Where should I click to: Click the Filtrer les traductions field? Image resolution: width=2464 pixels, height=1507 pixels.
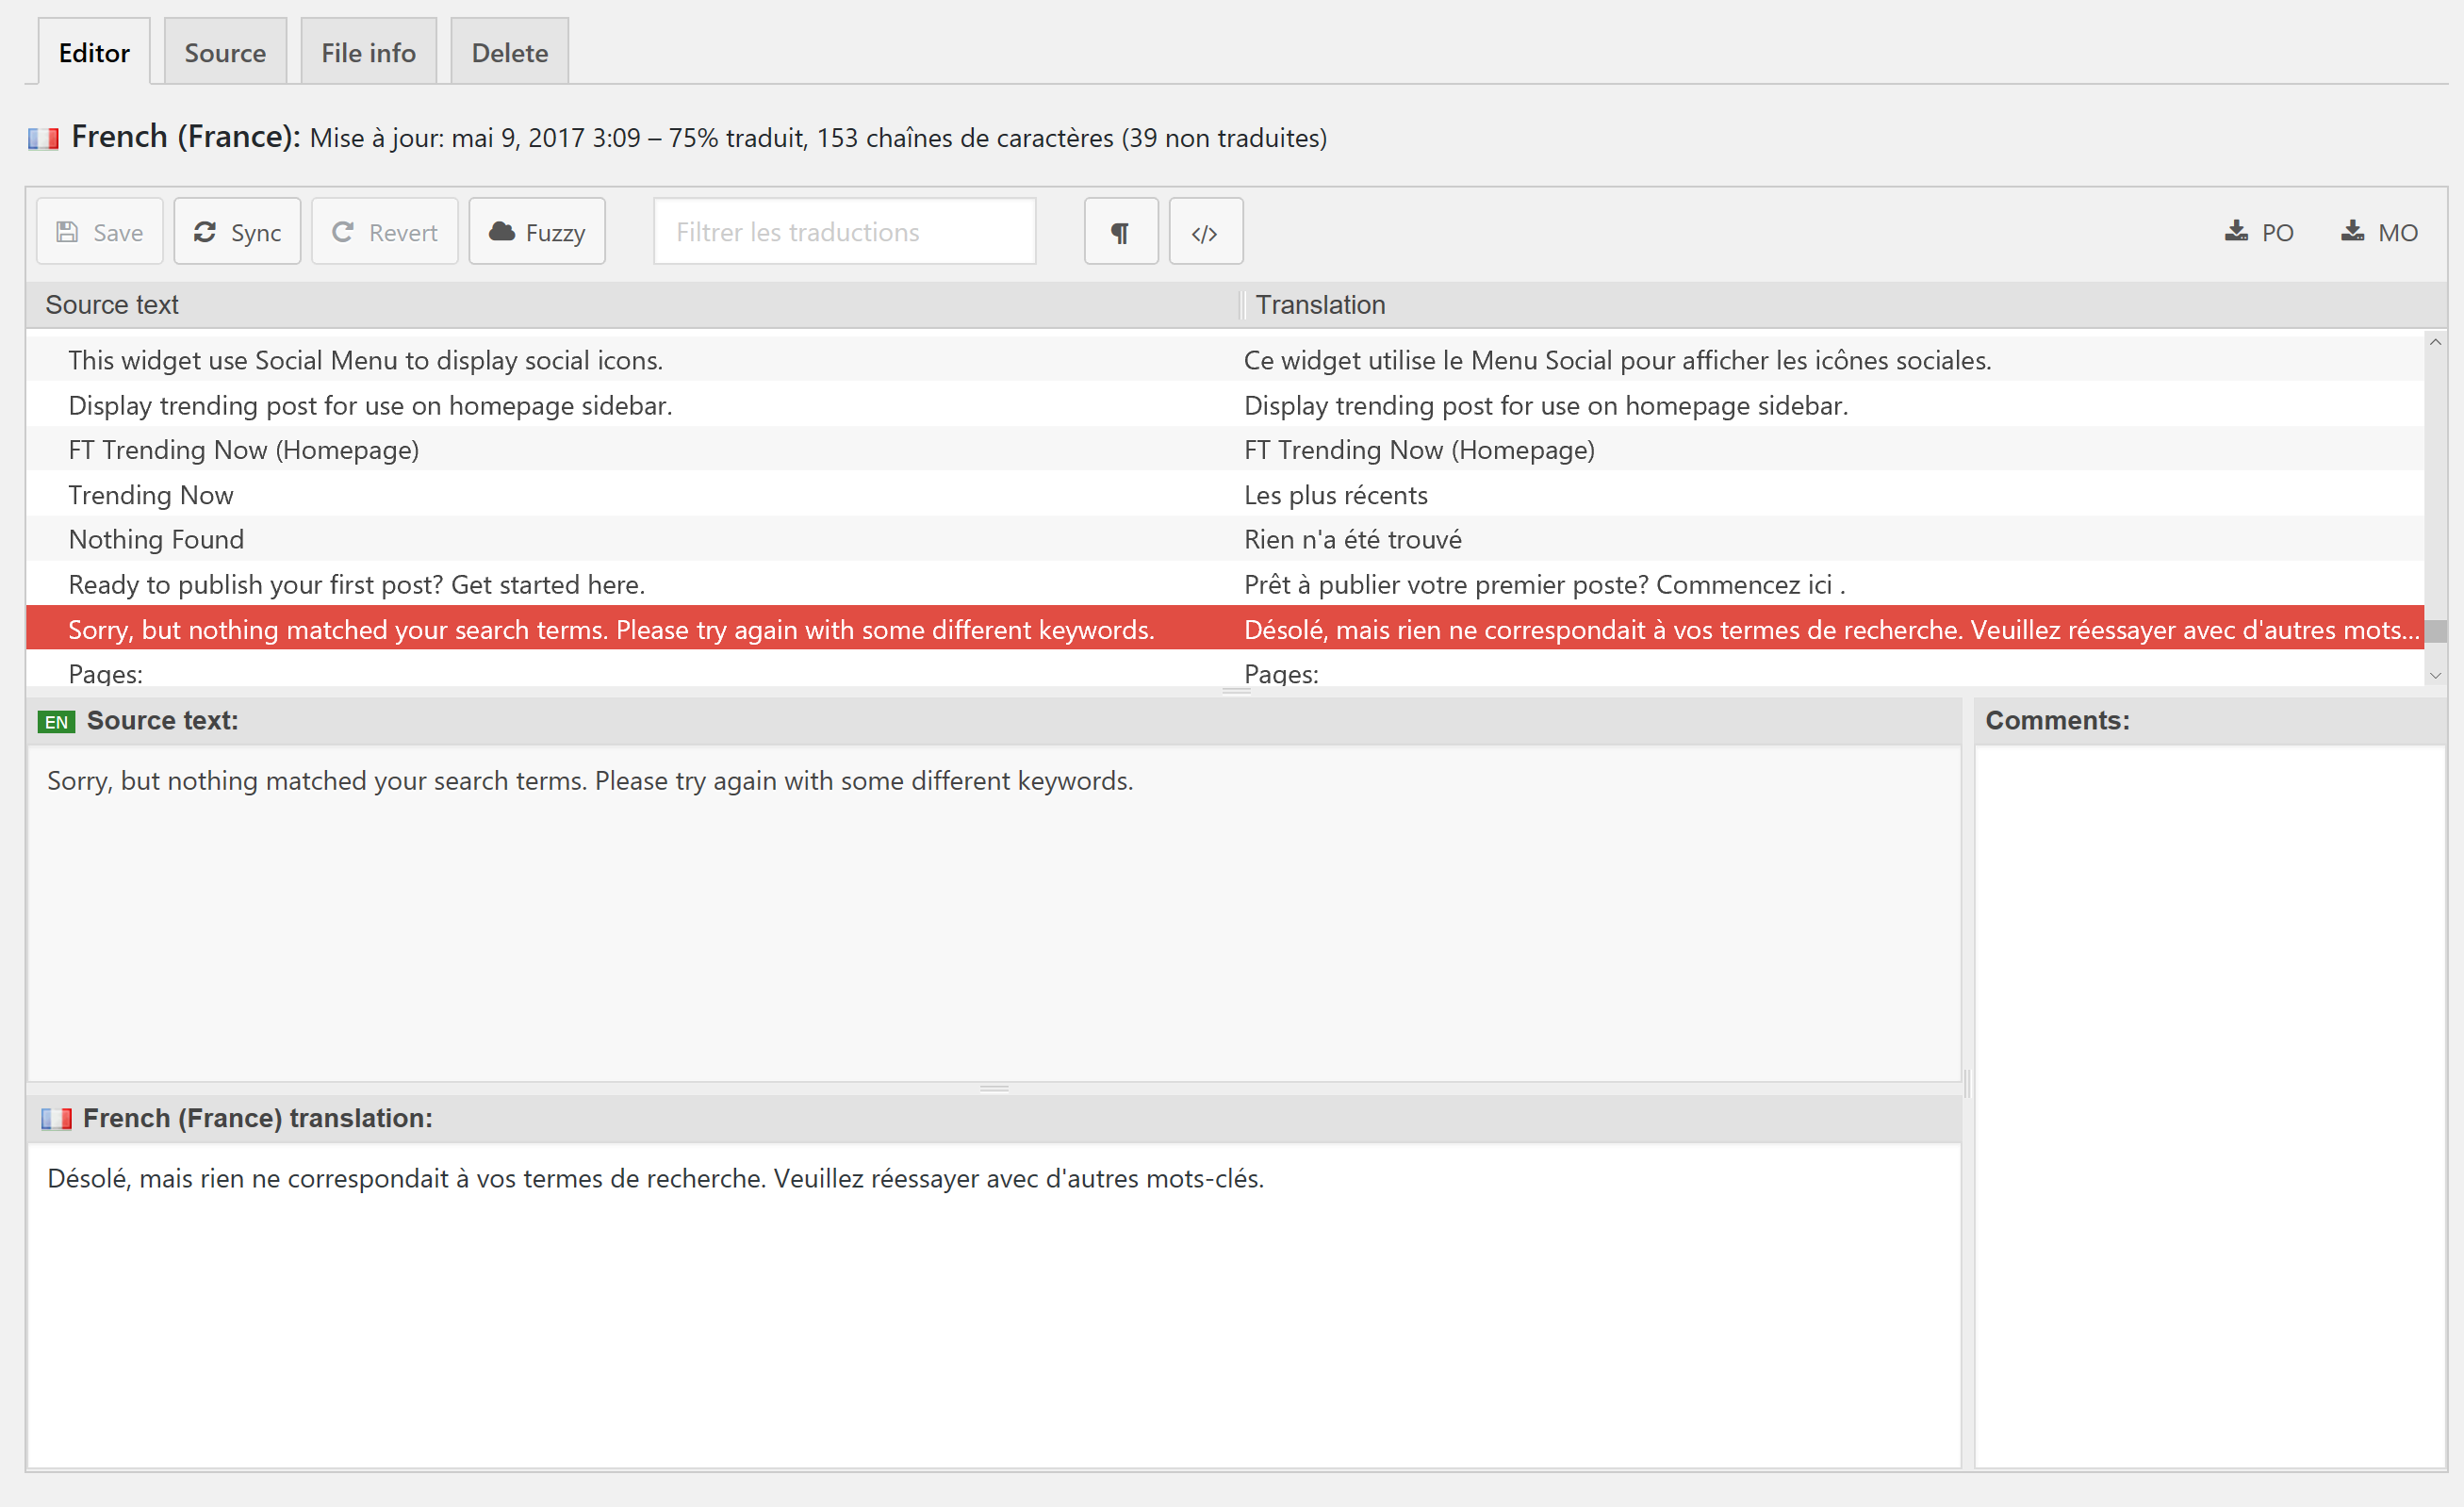point(844,232)
